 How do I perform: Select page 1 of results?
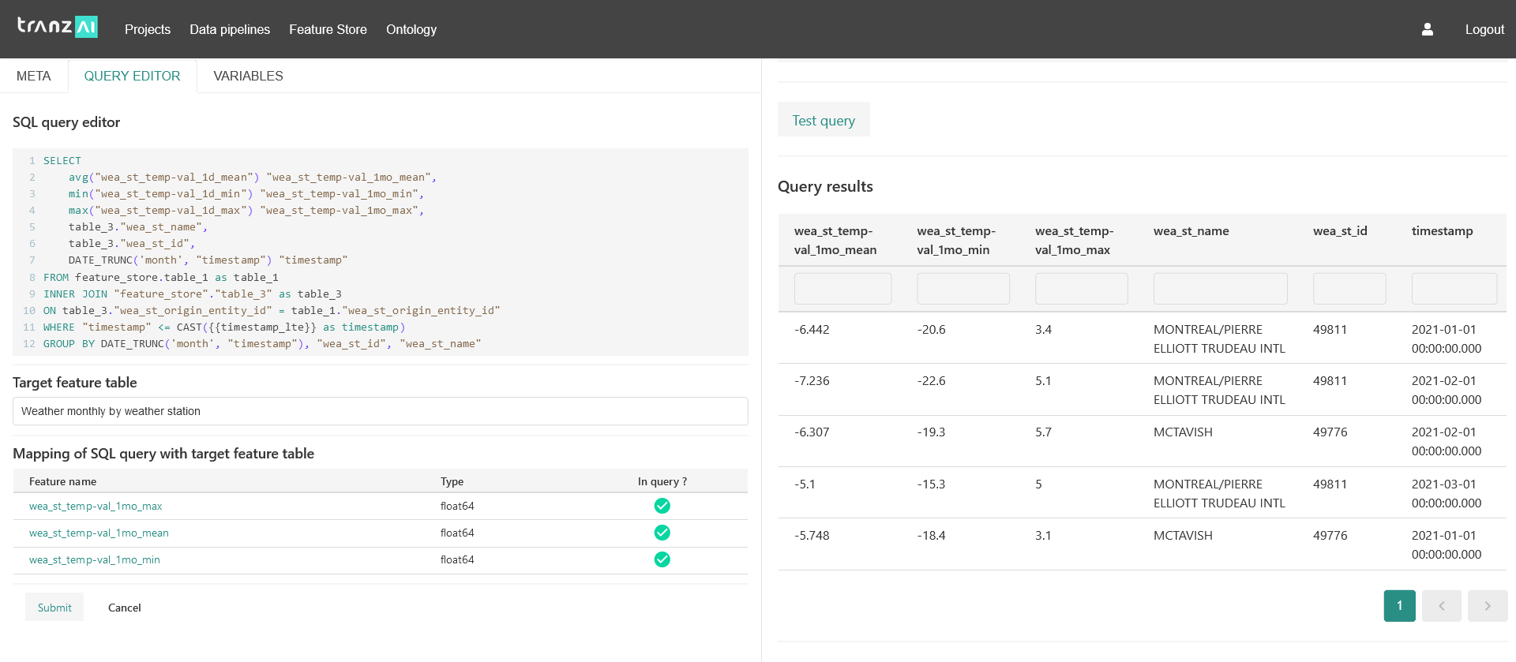[1399, 606]
